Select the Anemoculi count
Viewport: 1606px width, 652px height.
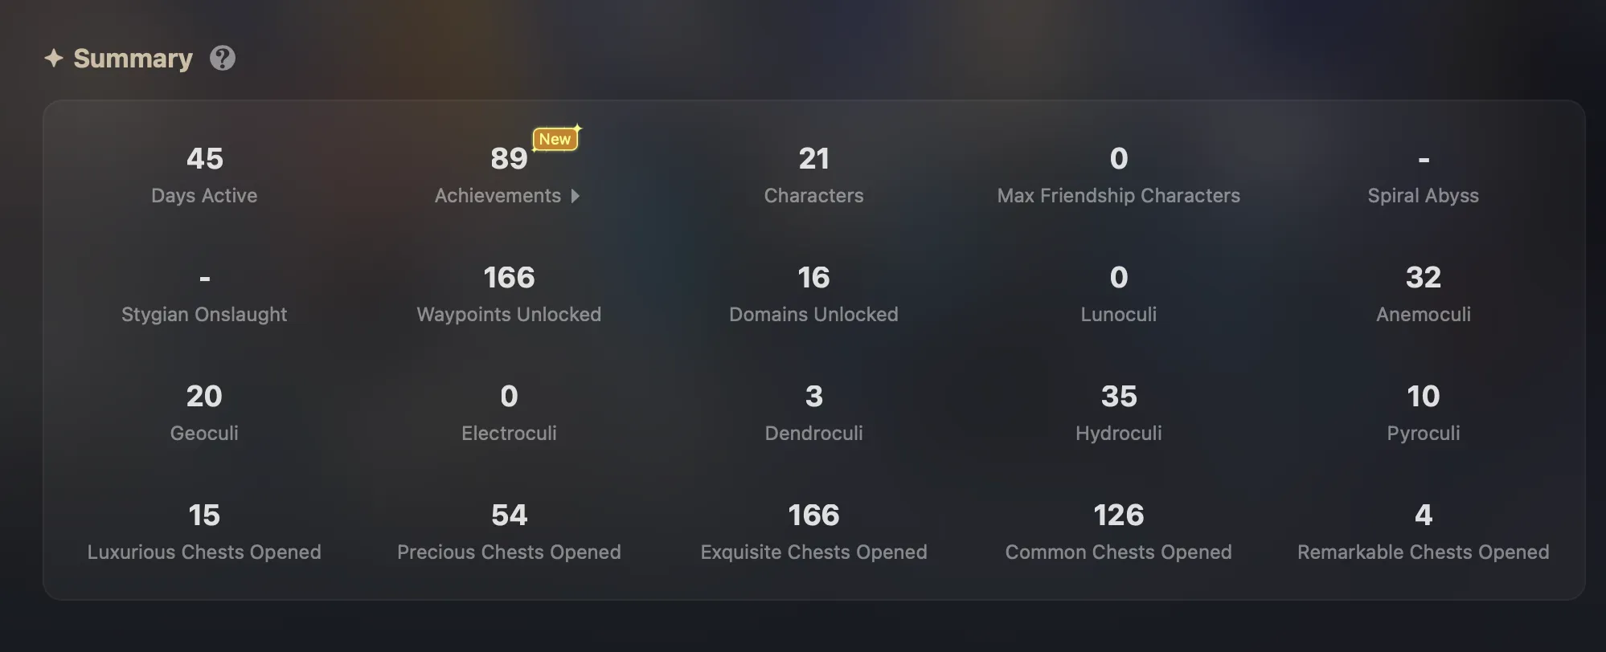[1423, 278]
